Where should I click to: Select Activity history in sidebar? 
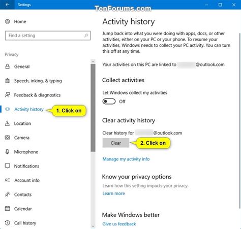tap(29, 109)
